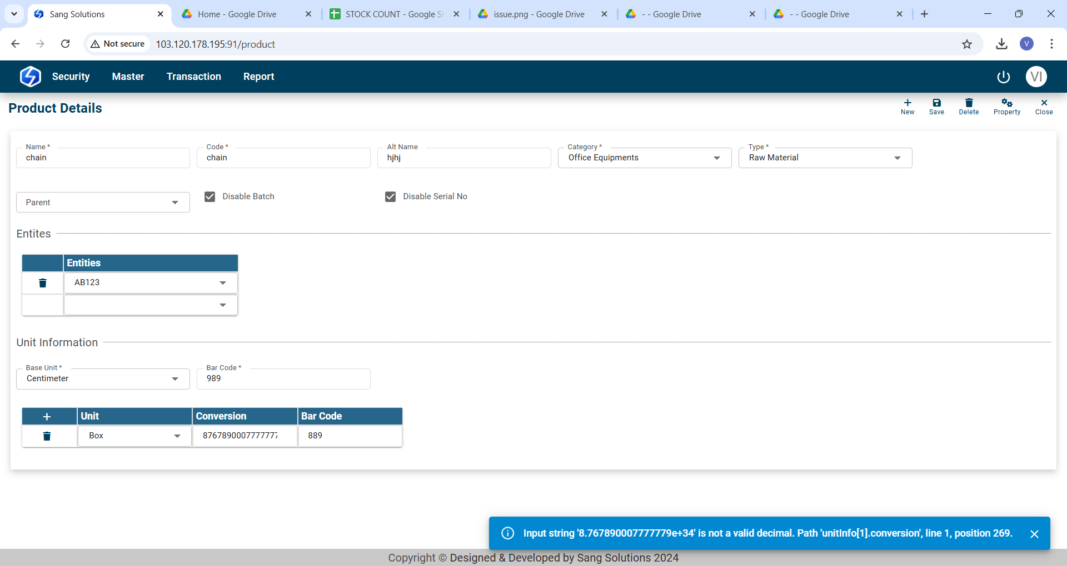Image resolution: width=1067 pixels, height=566 pixels.
Task: Add a unit row with the plus icon
Action: [47, 417]
